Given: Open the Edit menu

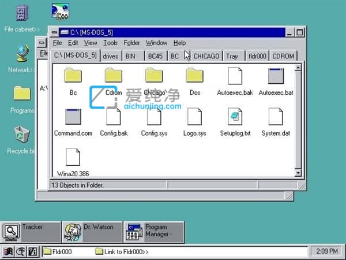Looking at the screenshot, I should point(73,43).
